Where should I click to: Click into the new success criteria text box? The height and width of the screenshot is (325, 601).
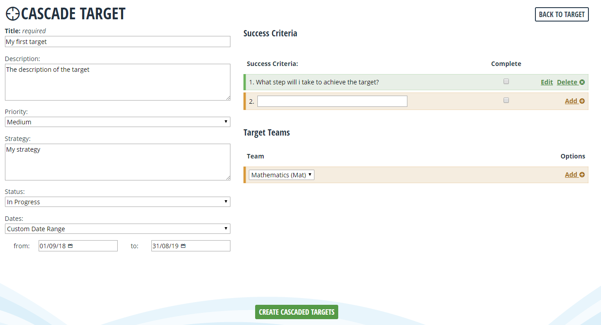click(332, 101)
